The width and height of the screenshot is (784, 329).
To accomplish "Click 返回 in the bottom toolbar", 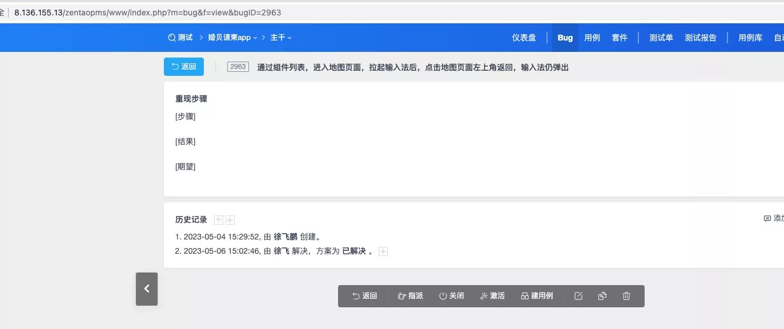I will (364, 296).
